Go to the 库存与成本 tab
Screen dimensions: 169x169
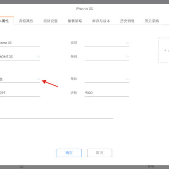101,21
